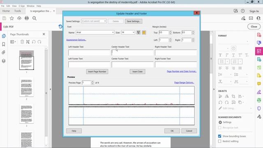Close the Page Thumbnails panel
The image size is (263, 148).
click(44, 34)
